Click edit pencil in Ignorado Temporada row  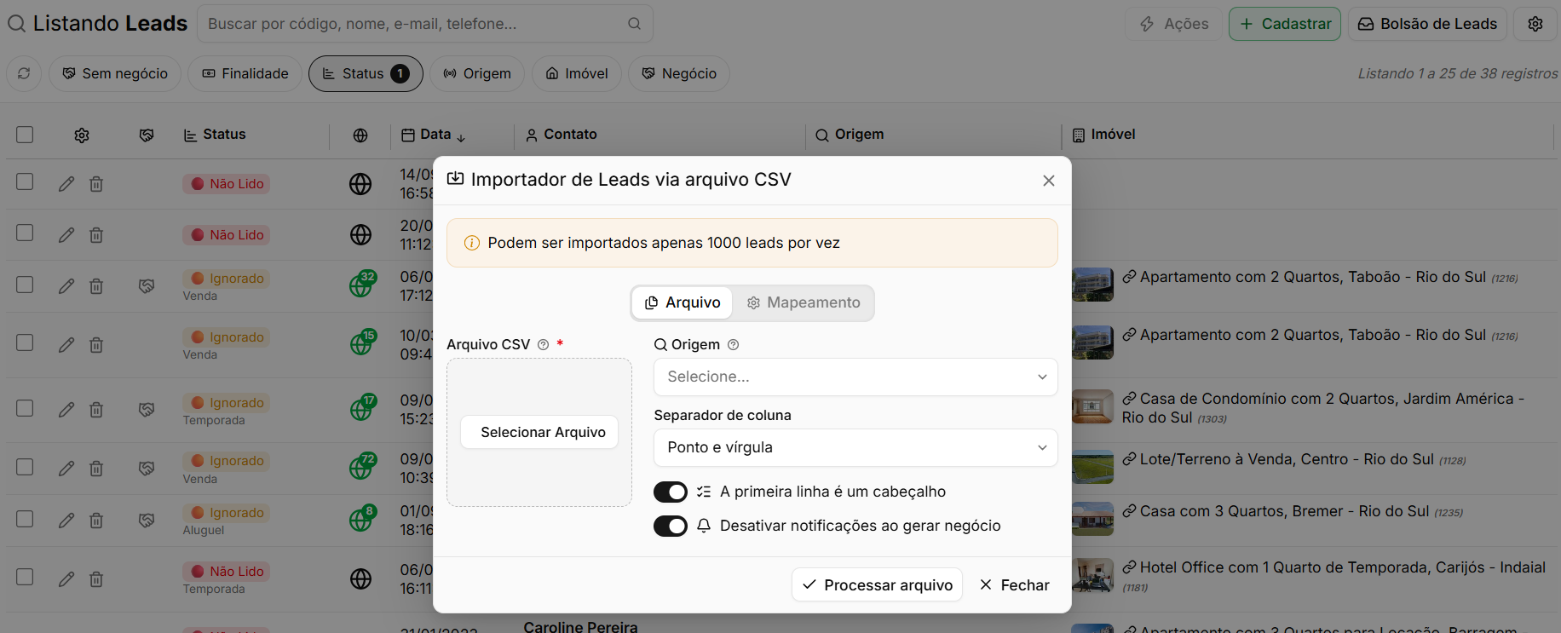(66, 410)
